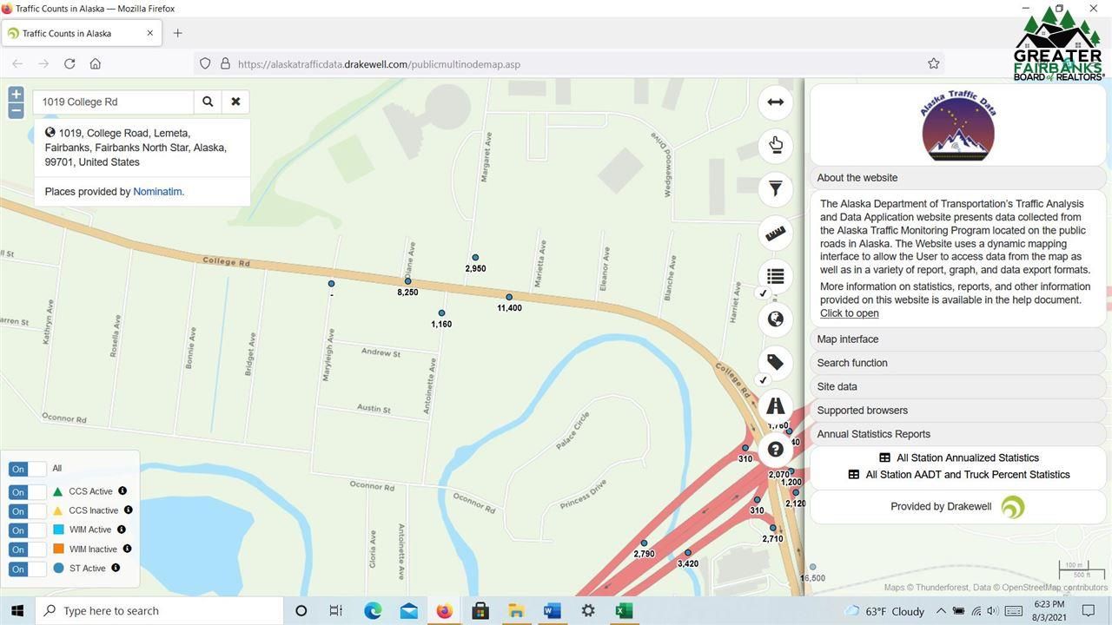Open the Nominatim link
The height and width of the screenshot is (625, 1112).
tap(157, 192)
